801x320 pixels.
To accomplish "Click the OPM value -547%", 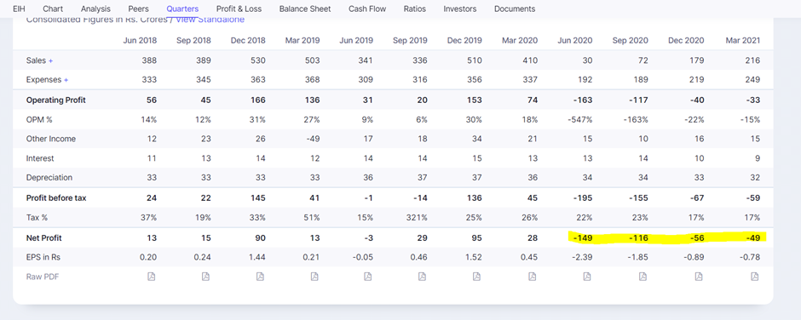I will click(581, 119).
